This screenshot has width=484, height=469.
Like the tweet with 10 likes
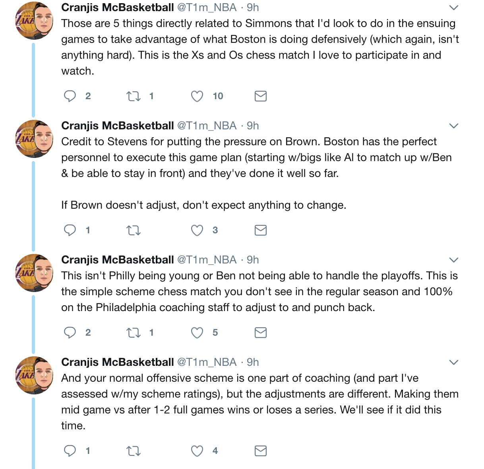tap(197, 96)
